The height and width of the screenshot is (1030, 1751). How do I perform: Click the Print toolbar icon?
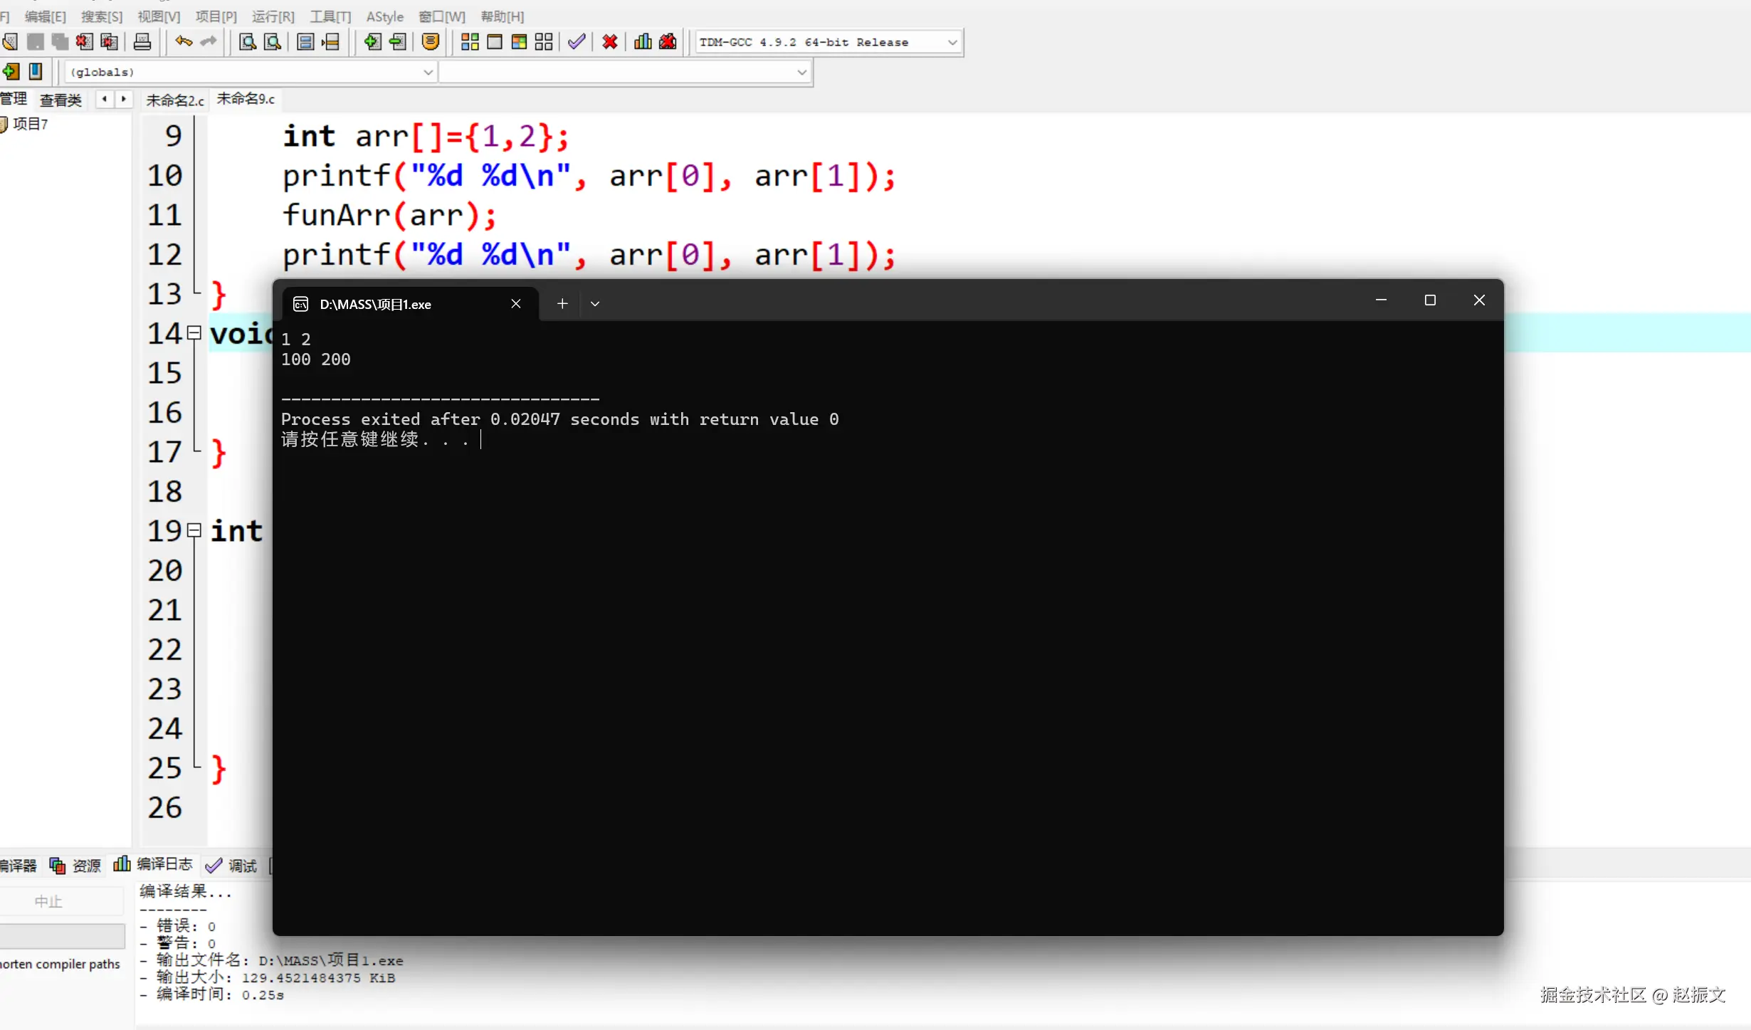coord(142,42)
